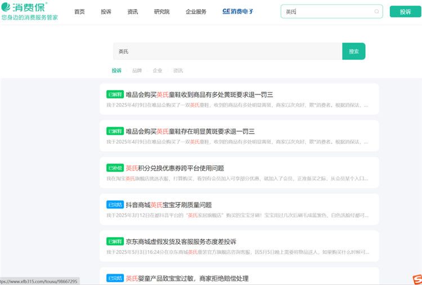Click the slogan 您身边的消费服务管家
422x285 pixels.
[x=30, y=17]
